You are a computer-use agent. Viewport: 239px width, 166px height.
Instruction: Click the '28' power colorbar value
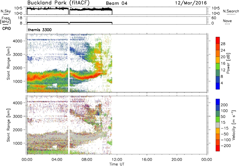coord(223,44)
